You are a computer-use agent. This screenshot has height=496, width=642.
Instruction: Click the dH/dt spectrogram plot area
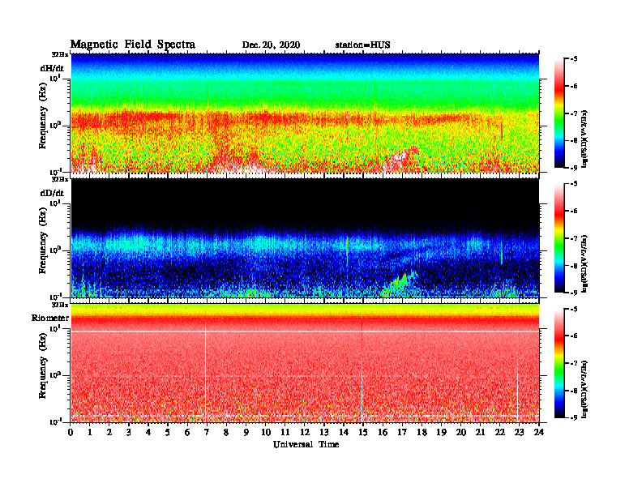tap(305, 113)
